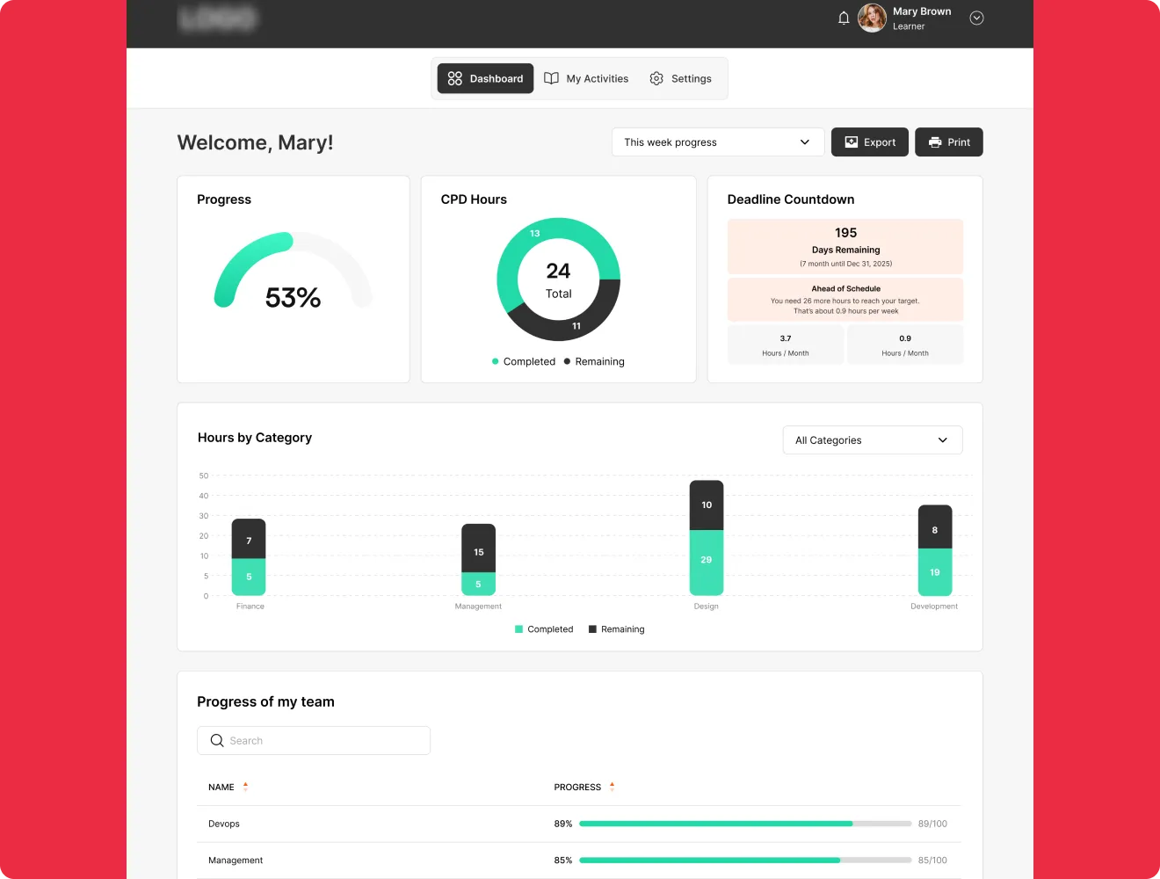
Task: Click the Export button
Action: click(869, 142)
